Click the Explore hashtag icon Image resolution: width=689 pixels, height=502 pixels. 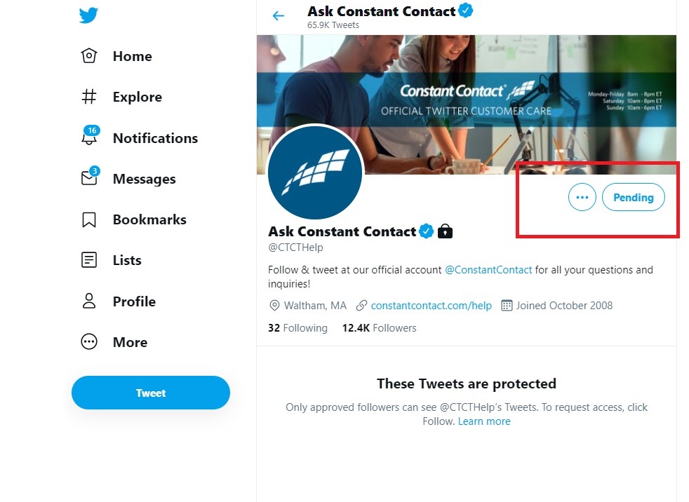coord(89,97)
